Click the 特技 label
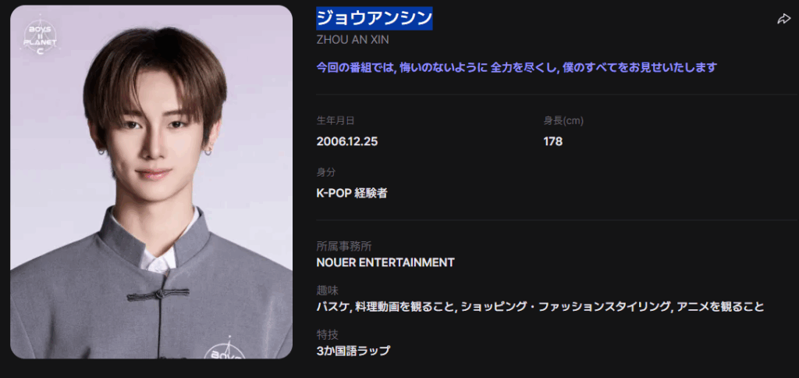Image resolution: width=799 pixels, height=378 pixels. point(328,334)
